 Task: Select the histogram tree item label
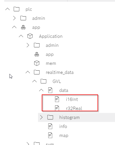(69, 117)
